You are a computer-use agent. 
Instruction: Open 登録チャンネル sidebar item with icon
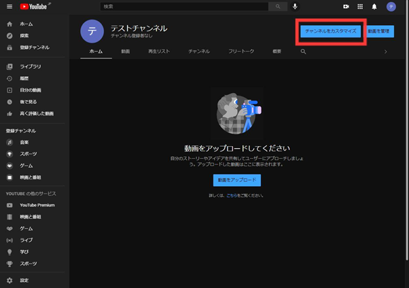[33, 48]
